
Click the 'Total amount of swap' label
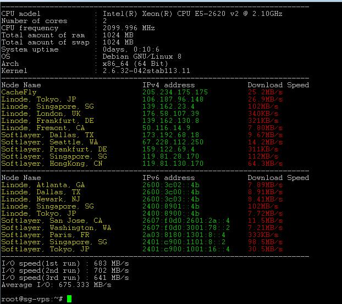45,42
